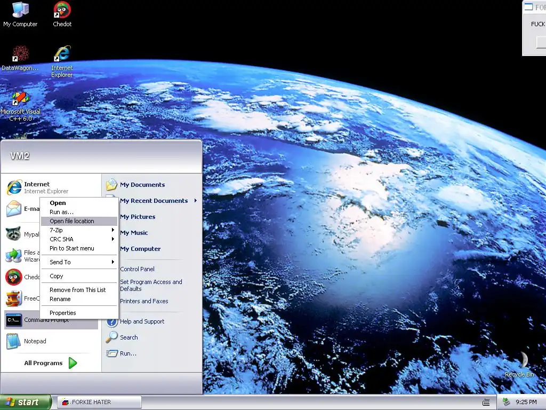Select the Recycle Bin desktop icon
This screenshot has height=410, width=546.
coord(519,364)
